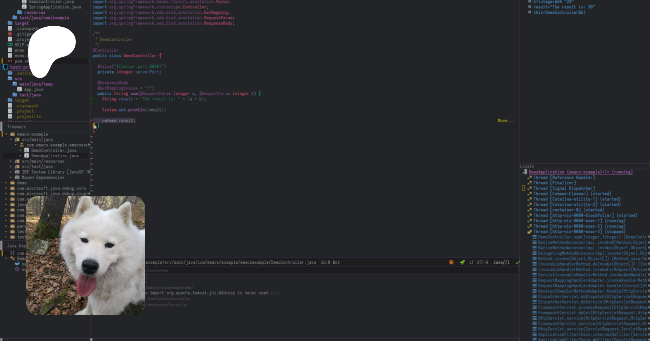The width and height of the screenshot is (650, 341).
Task: Select the Treemacs panel header
Action: (x=17, y=127)
